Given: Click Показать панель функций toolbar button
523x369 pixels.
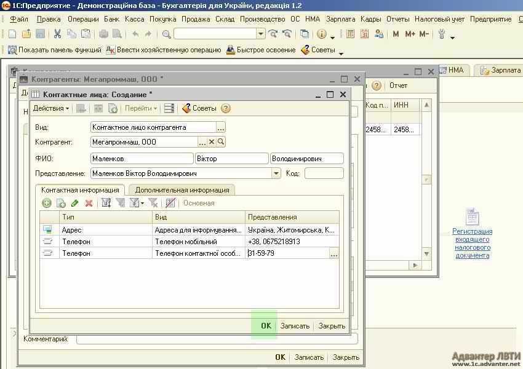Looking at the screenshot, I should [54, 50].
